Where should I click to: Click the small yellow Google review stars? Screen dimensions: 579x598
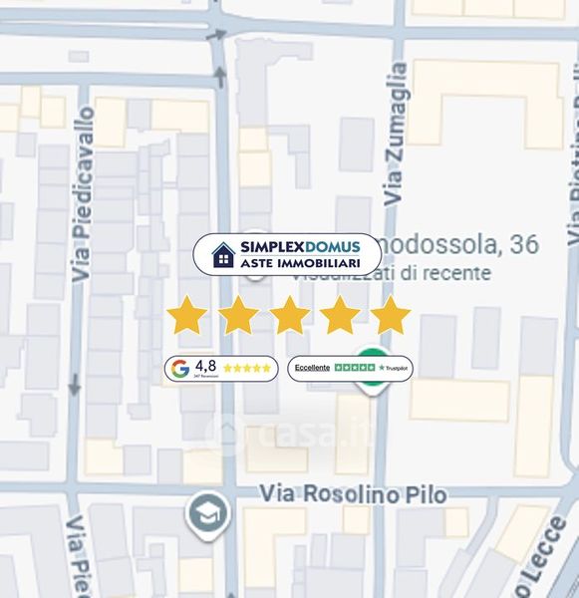coord(247,368)
